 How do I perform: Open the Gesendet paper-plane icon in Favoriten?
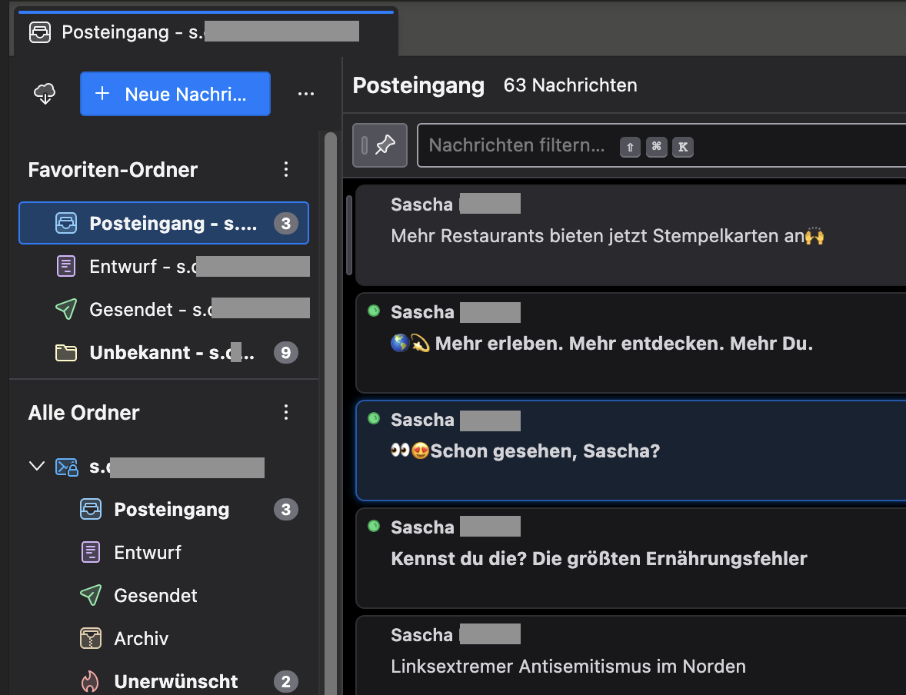(66, 309)
